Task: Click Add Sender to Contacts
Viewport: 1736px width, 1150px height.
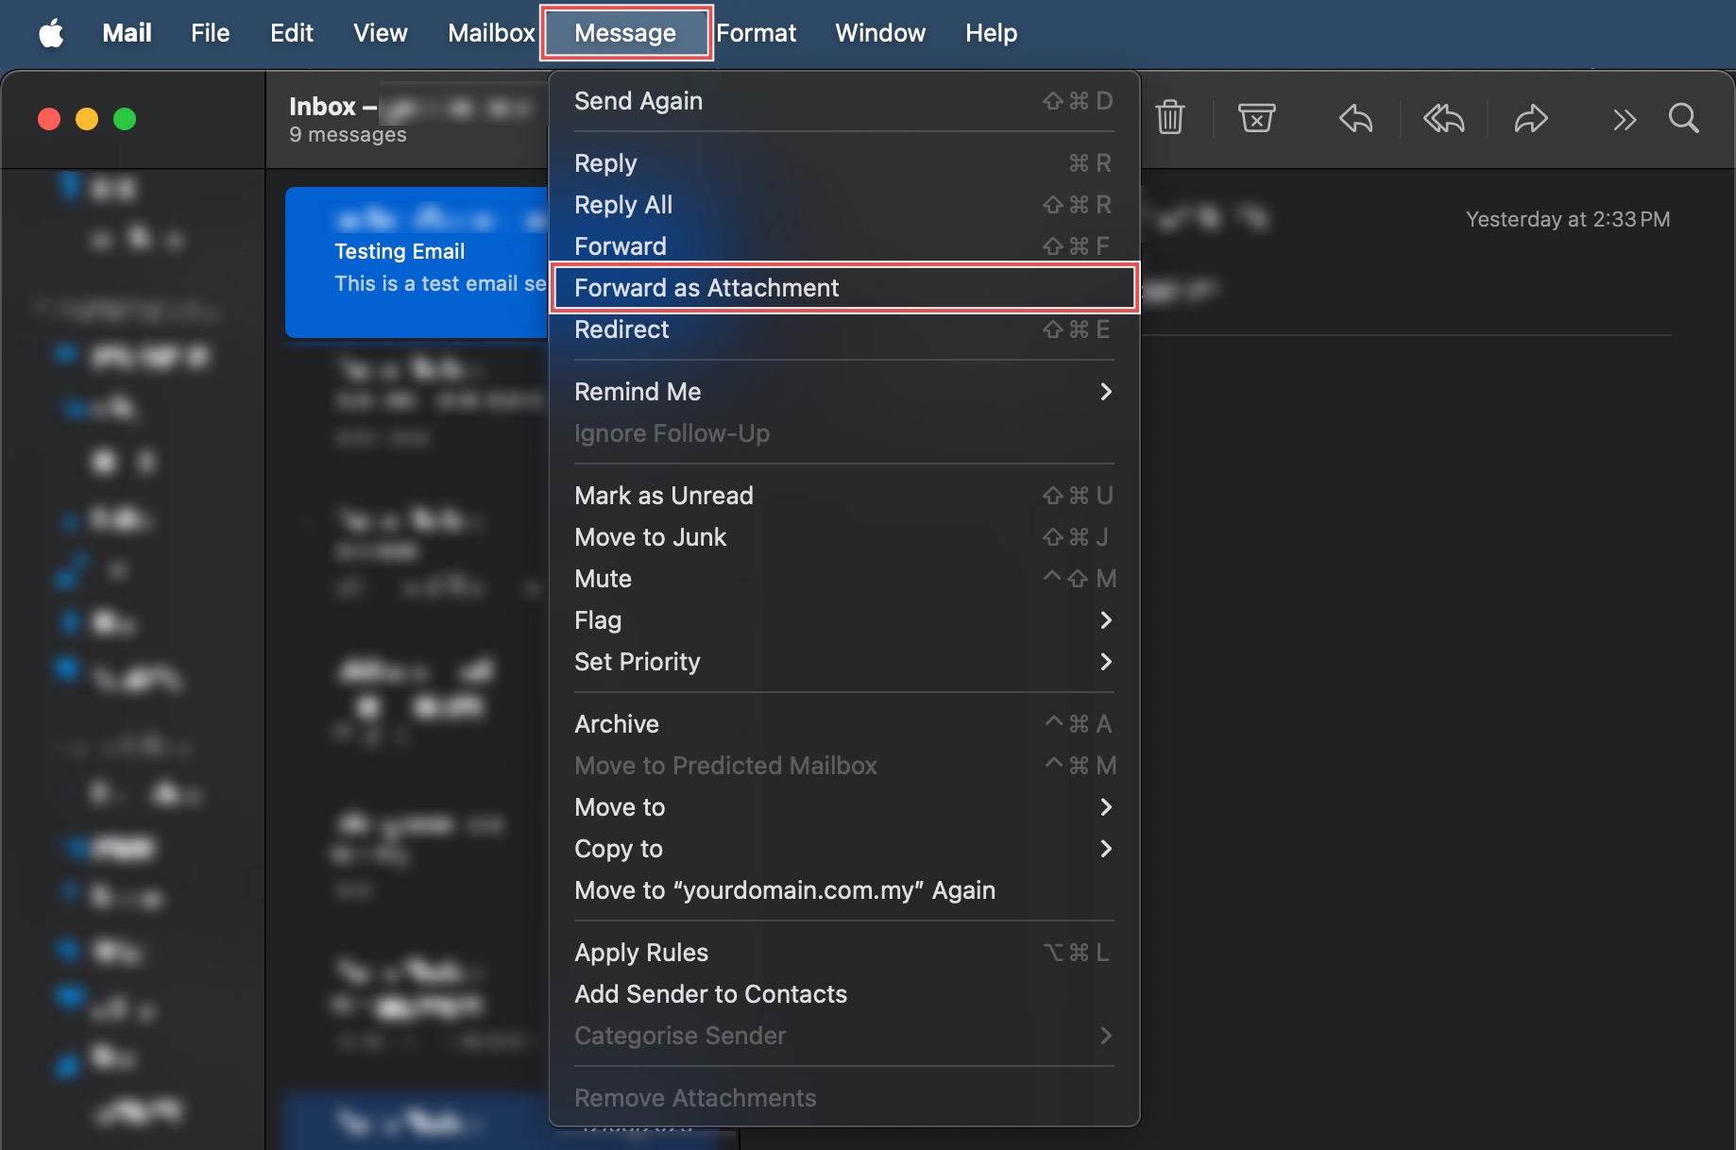Action: point(710,994)
